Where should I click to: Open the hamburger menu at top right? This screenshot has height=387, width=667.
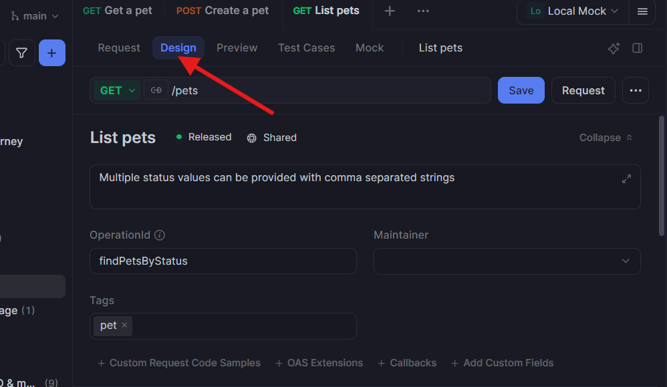(x=642, y=11)
